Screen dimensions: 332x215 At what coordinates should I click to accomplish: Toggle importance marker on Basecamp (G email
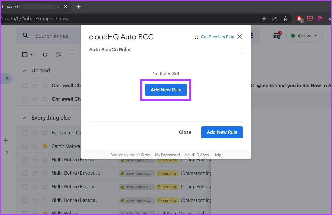click(x=45, y=133)
